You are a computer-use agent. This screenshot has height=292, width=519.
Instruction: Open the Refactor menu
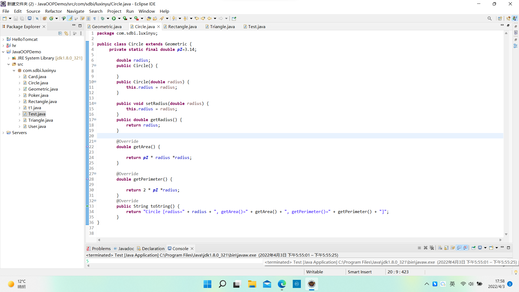(53, 11)
